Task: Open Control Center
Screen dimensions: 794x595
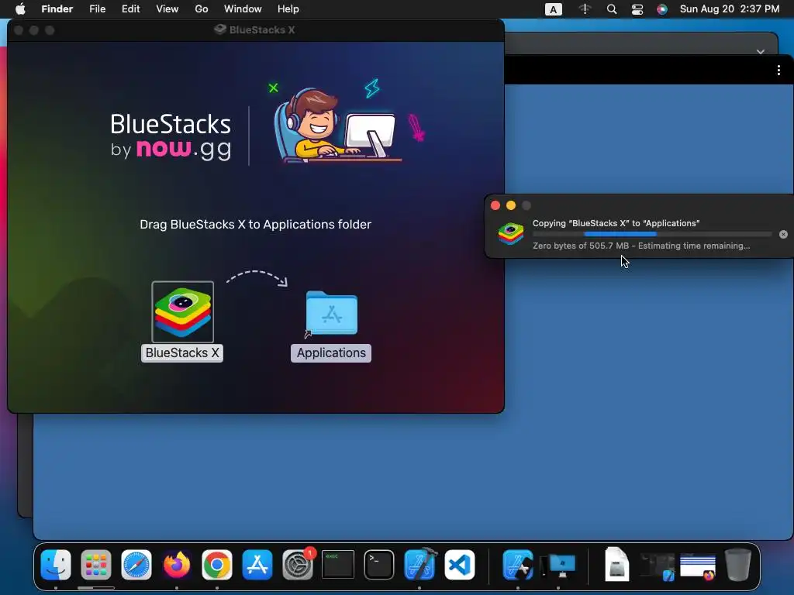Action: pos(637,9)
